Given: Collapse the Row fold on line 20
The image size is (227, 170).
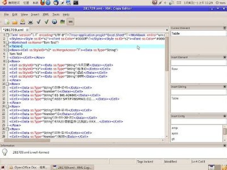Looking at the screenshot, I should tap(7, 106).
